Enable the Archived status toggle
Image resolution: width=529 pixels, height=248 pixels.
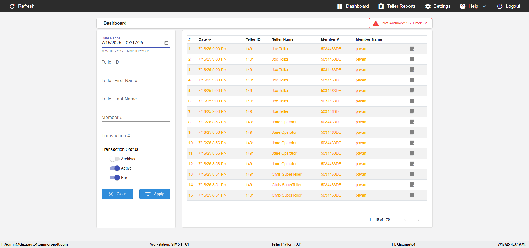(x=115, y=159)
